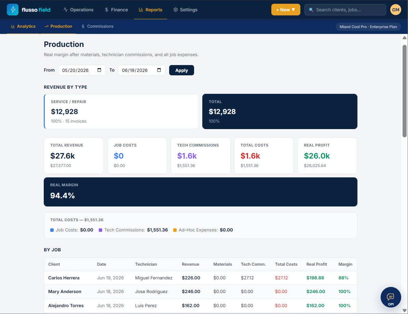Open the From date calendar picker icon
This screenshot has height=314, width=408.
(x=99, y=70)
